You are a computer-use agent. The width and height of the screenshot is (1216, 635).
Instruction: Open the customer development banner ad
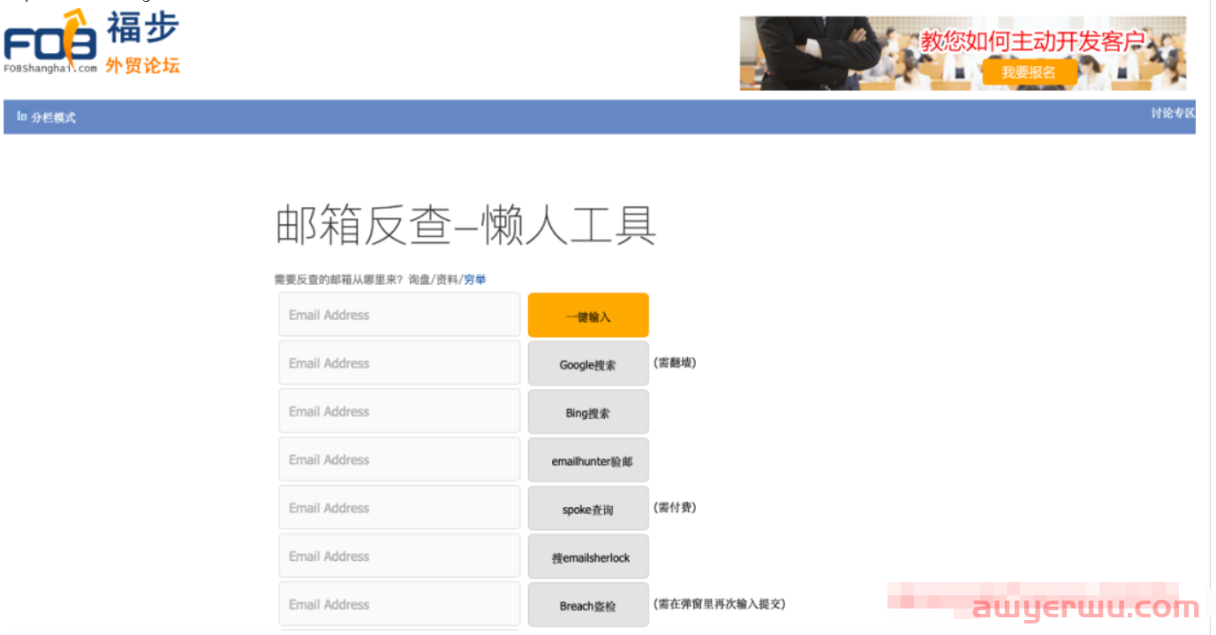963,53
